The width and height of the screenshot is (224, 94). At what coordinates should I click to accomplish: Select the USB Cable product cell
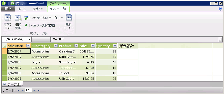click(68, 79)
